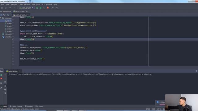Click the calendar_date.click() code line
This screenshot has height=111, width=198.
(31, 51)
